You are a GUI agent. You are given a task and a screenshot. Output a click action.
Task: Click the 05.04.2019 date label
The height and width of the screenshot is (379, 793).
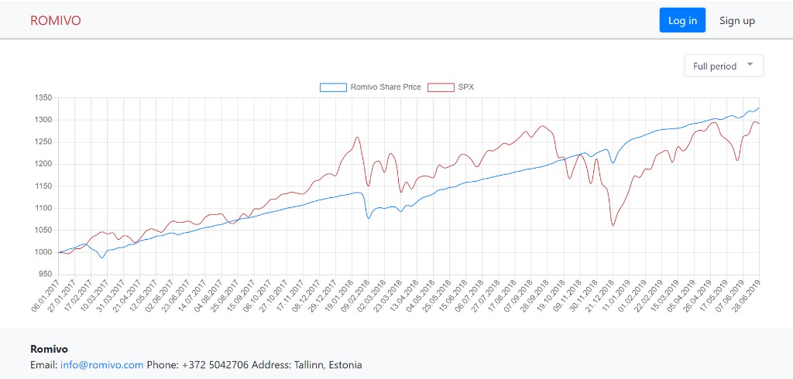681,296
